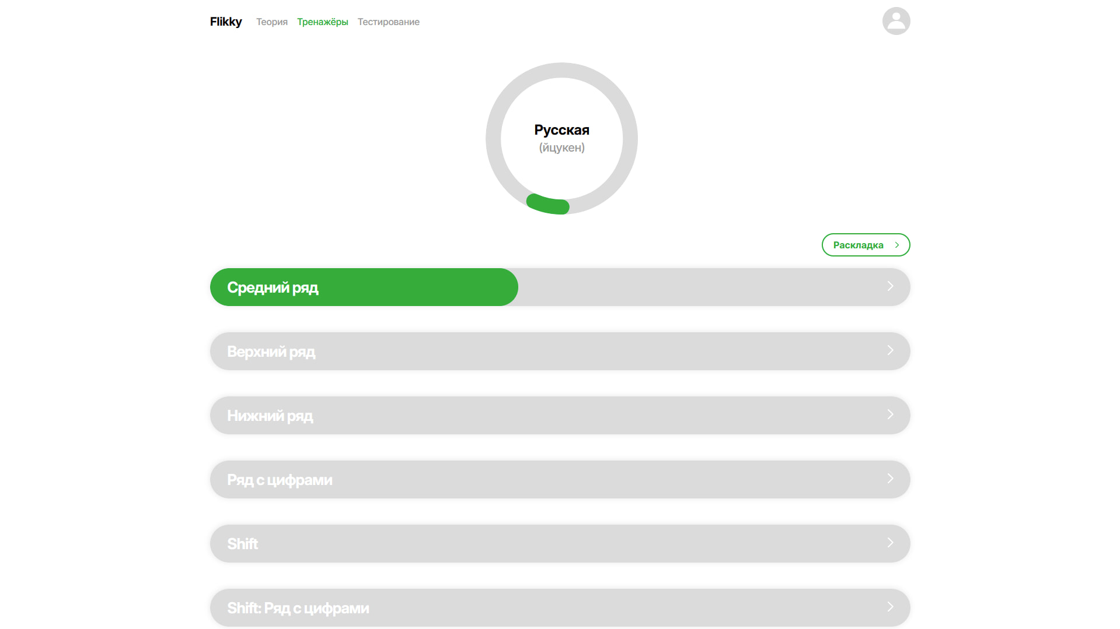Open the Верхний ряд lesson label

(271, 352)
